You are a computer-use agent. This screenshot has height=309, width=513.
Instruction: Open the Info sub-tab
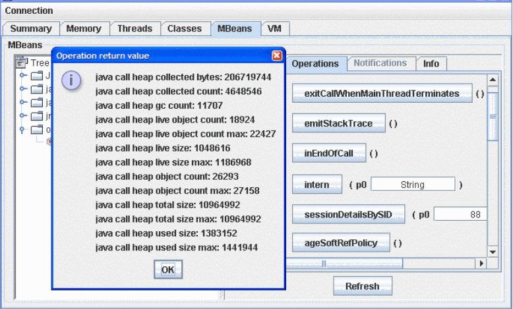[x=431, y=63]
